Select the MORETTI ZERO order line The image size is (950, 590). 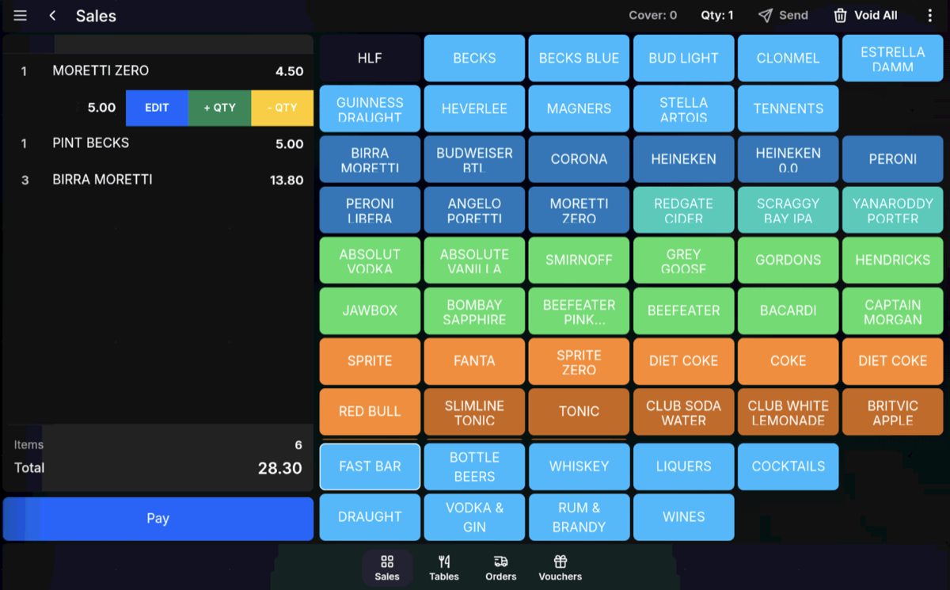tap(158, 71)
